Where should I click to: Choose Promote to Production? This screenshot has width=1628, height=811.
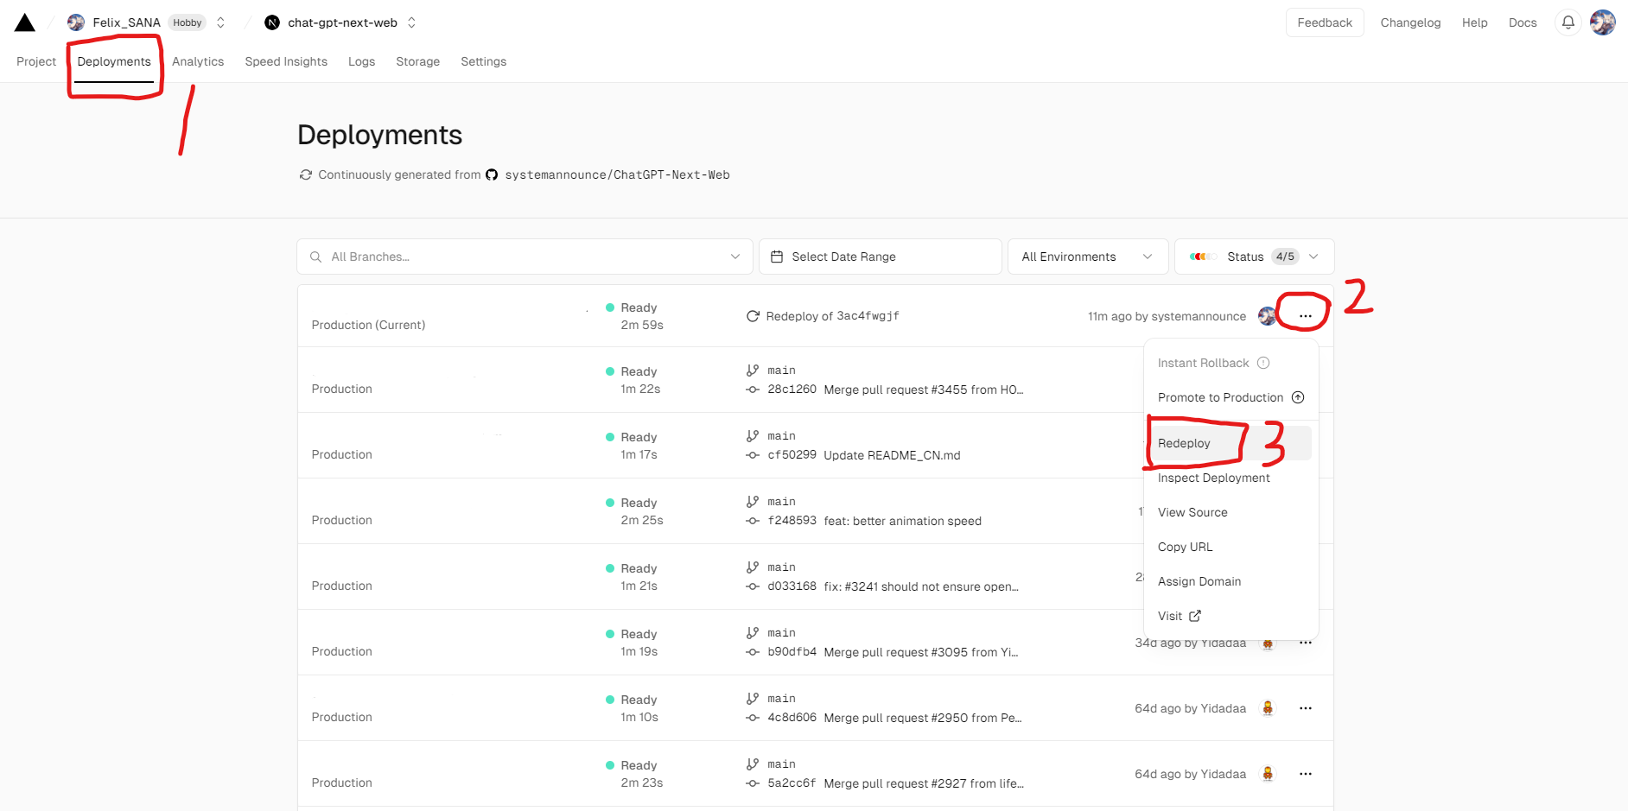(1231, 397)
